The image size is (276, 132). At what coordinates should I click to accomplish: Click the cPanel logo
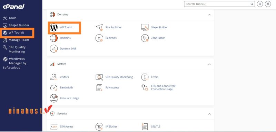click(13, 7)
